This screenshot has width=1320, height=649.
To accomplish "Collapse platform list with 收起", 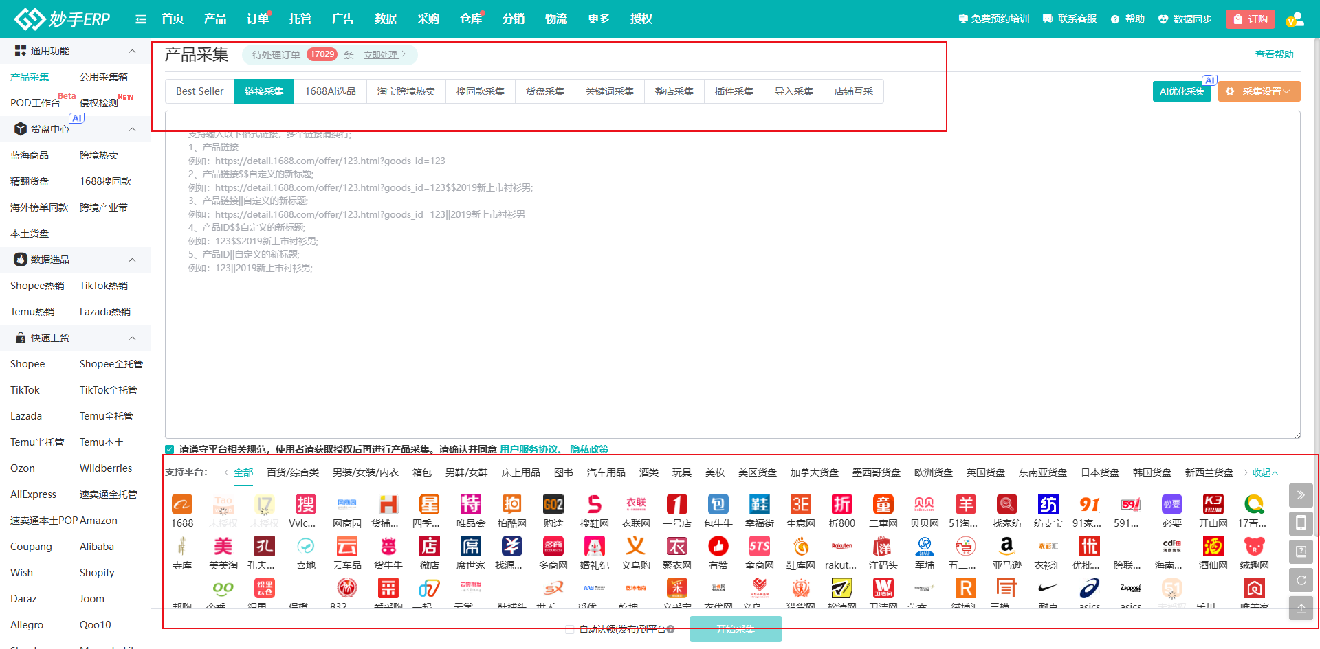I will tap(1264, 472).
